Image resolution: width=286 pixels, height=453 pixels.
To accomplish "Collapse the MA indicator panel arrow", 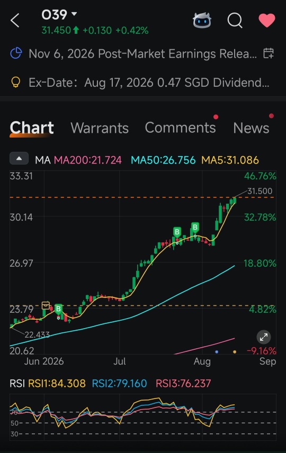I will 19,158.
